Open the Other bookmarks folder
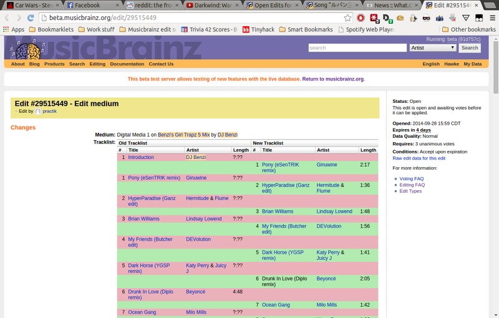This screenshot has height=318, width=499. pyautogui.click(x=469, y=29)
